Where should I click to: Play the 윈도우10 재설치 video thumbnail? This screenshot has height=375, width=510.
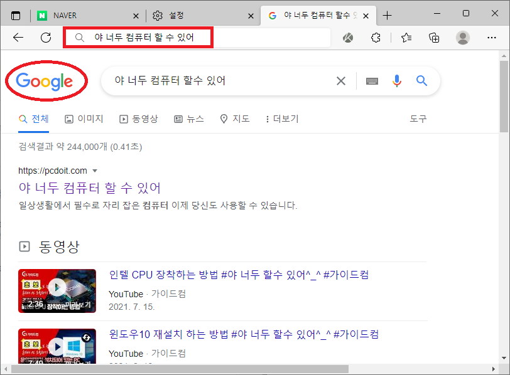[57, 346]
